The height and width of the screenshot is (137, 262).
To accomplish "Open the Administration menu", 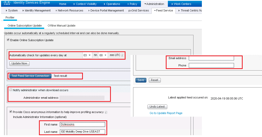I will [154, 4].
